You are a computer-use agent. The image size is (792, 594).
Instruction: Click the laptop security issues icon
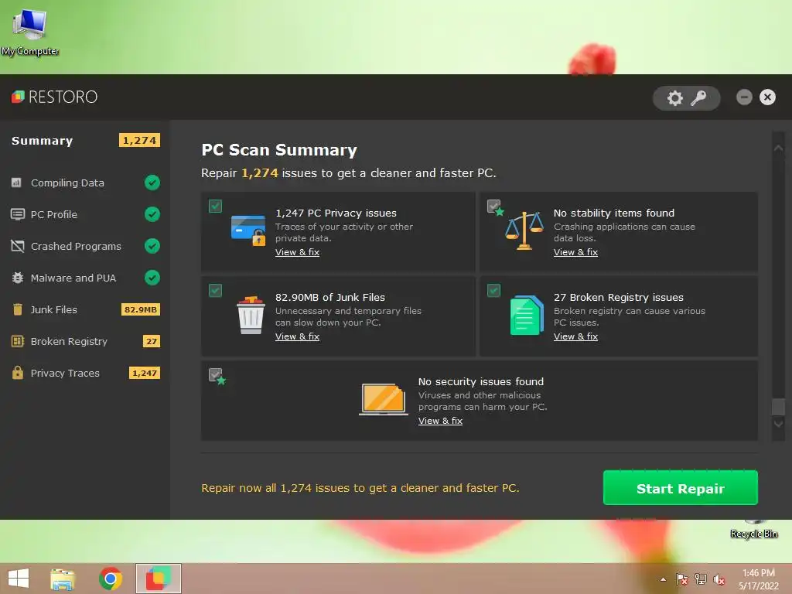[x=384, y=399]
